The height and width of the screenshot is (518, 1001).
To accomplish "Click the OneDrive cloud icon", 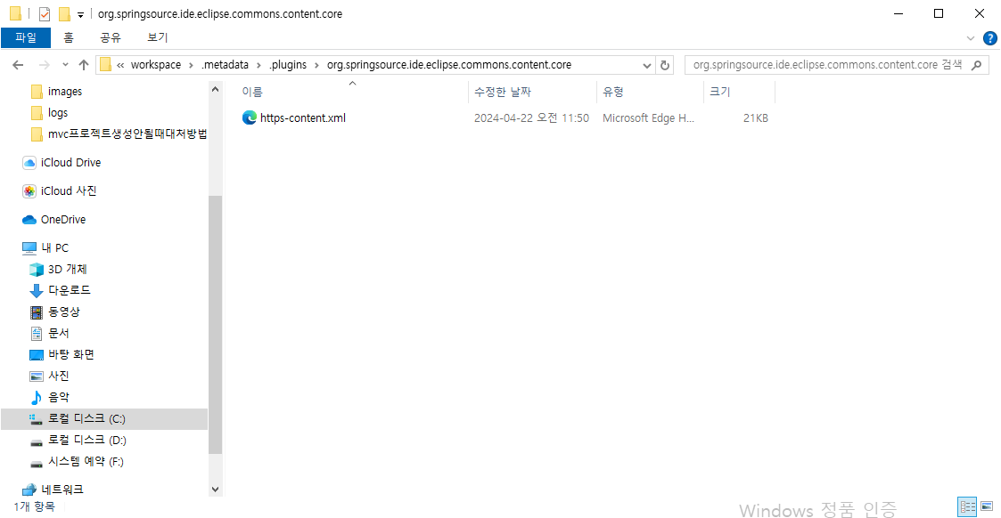I will [29, 220].
